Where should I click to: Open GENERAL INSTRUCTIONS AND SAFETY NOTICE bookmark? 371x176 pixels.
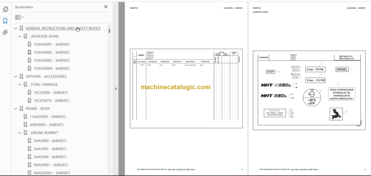(63, 28)
